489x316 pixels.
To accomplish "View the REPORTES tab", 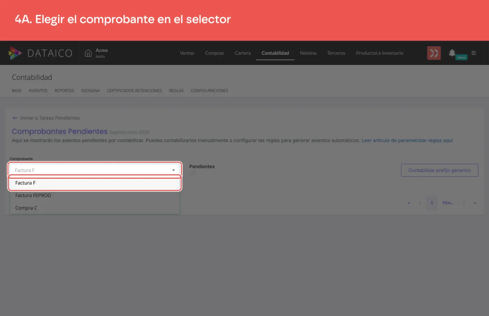I will coord(64,91).
